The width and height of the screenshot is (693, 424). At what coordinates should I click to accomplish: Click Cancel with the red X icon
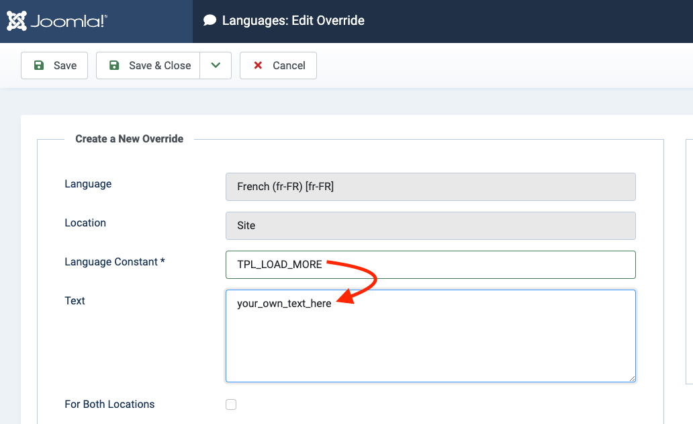[x=278, y=65]
